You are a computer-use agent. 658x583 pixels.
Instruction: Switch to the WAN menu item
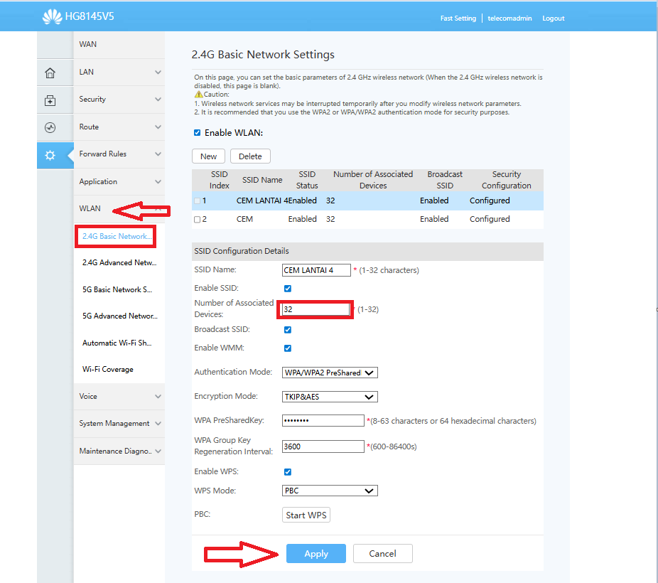(x=88, y=44)
